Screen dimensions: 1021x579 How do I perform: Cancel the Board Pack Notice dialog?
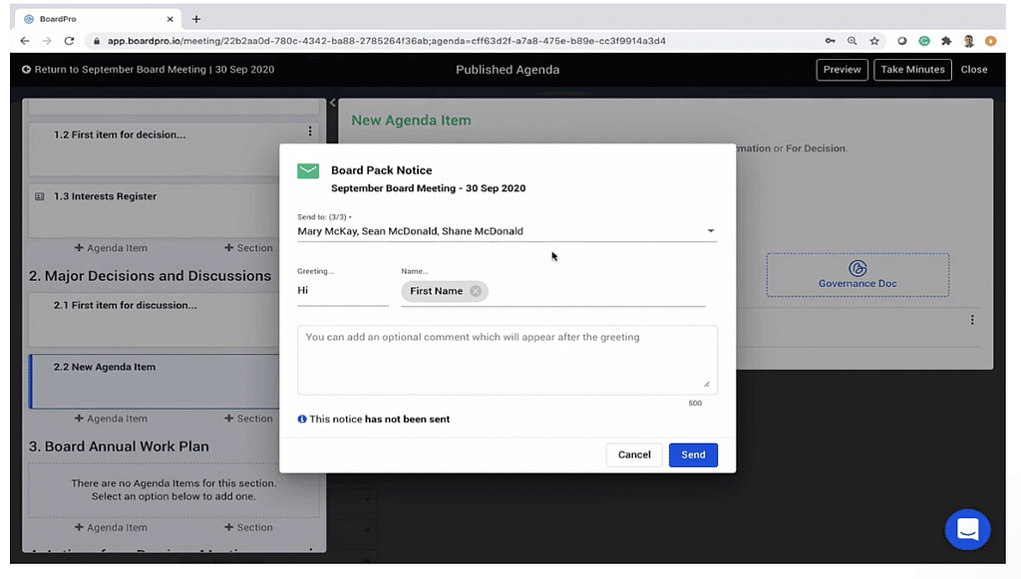[634, 454]
